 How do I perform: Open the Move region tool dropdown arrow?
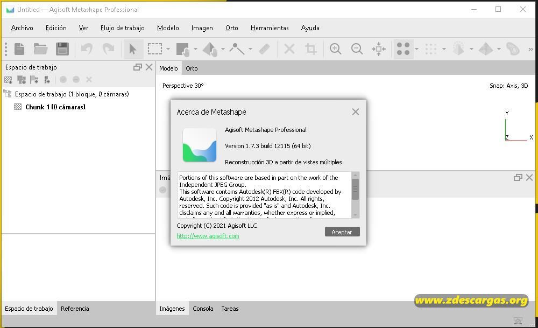tap(196, 49)
